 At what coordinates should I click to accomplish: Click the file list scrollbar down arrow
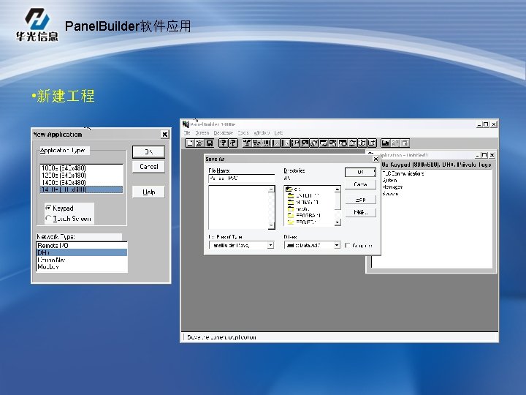(271, 225)
